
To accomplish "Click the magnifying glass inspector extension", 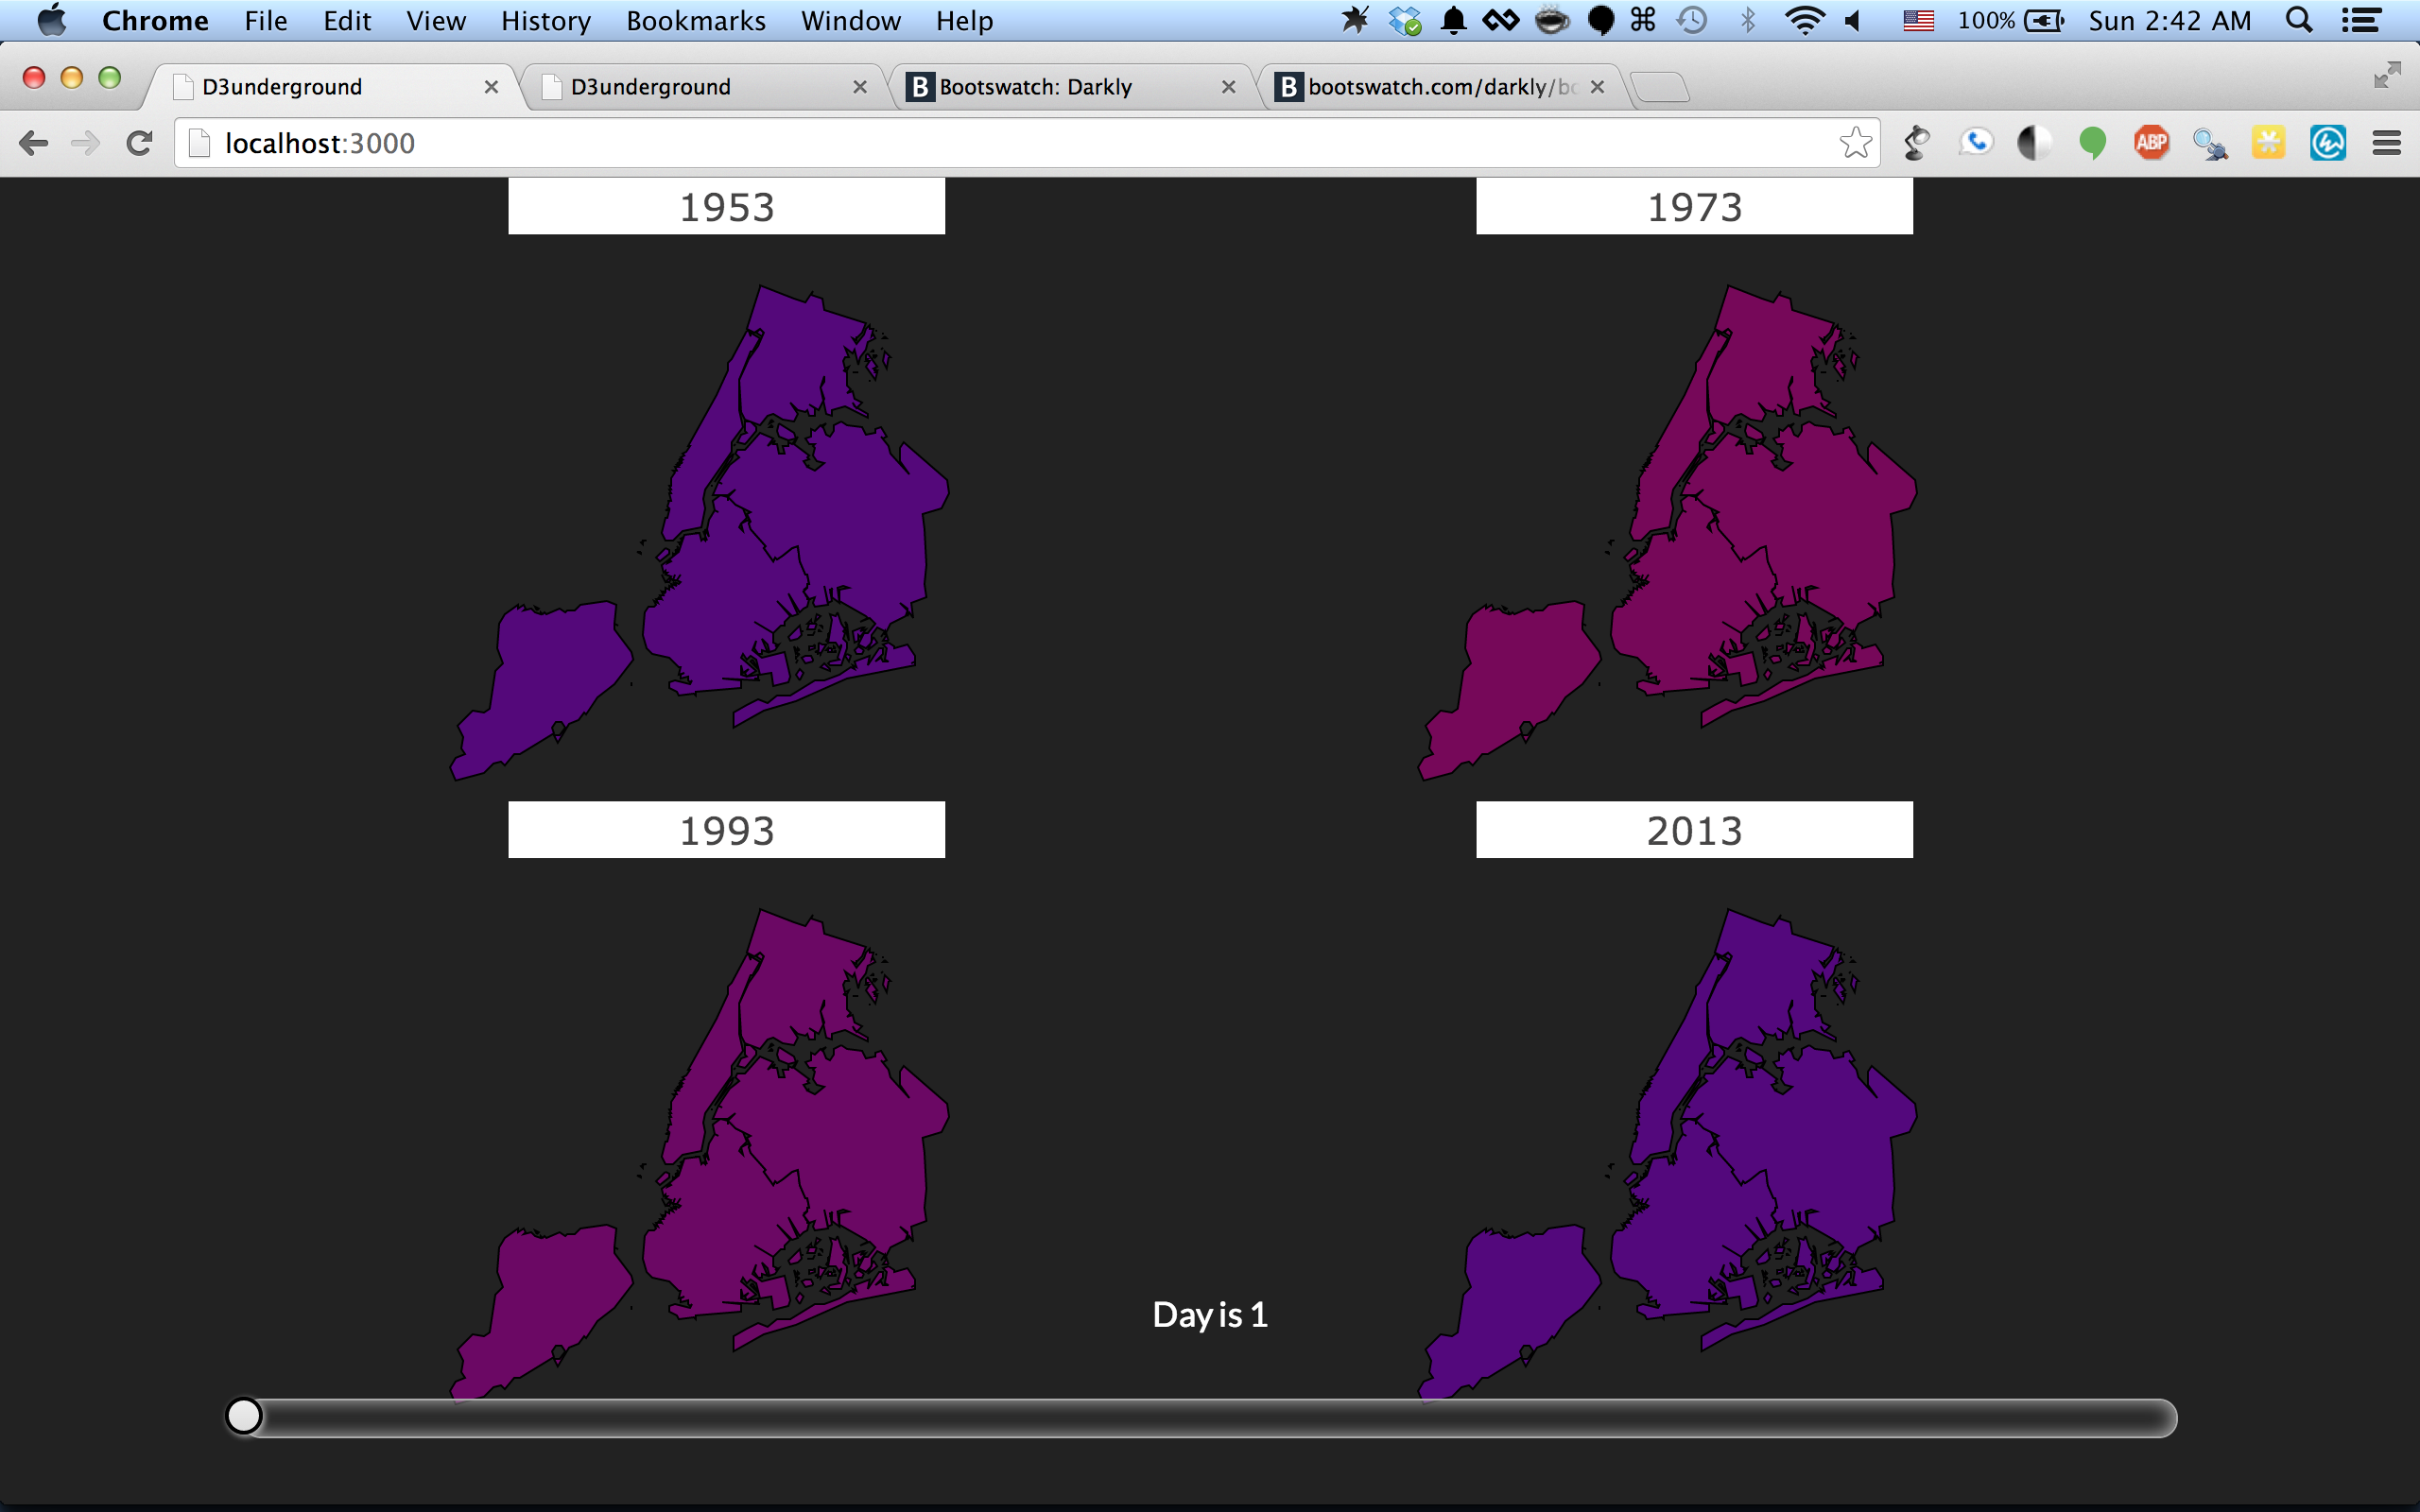I will click(2210, 145).
